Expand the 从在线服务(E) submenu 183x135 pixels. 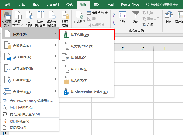pos(30,68)
